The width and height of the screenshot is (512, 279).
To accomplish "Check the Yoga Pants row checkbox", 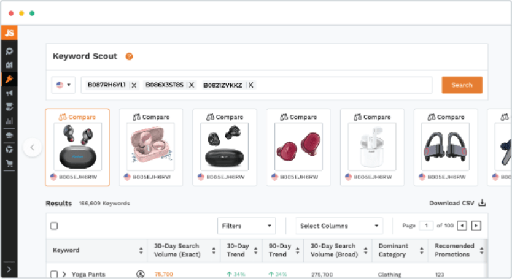I will [x=54, y=274].
